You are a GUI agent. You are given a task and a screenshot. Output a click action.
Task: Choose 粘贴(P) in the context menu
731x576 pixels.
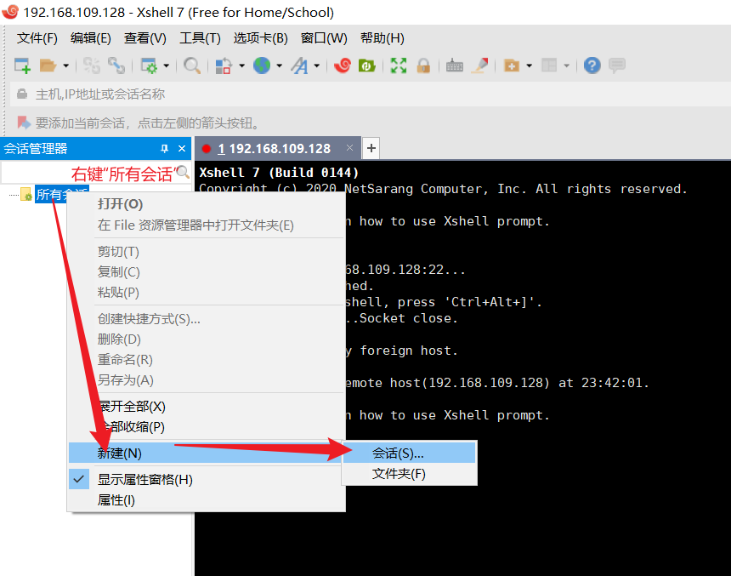tap(206, 292)
